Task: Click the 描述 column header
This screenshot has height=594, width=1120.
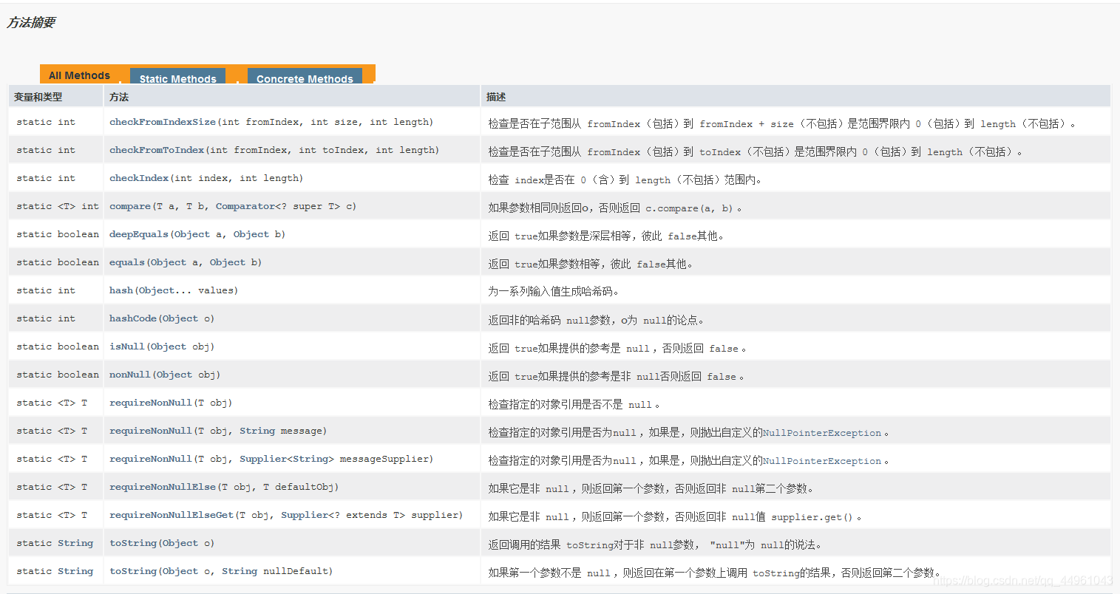Action: pos(496,97)
